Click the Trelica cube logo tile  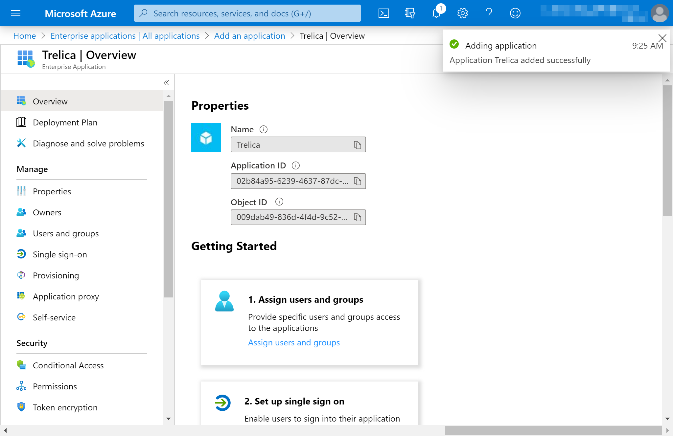[206, 138]
